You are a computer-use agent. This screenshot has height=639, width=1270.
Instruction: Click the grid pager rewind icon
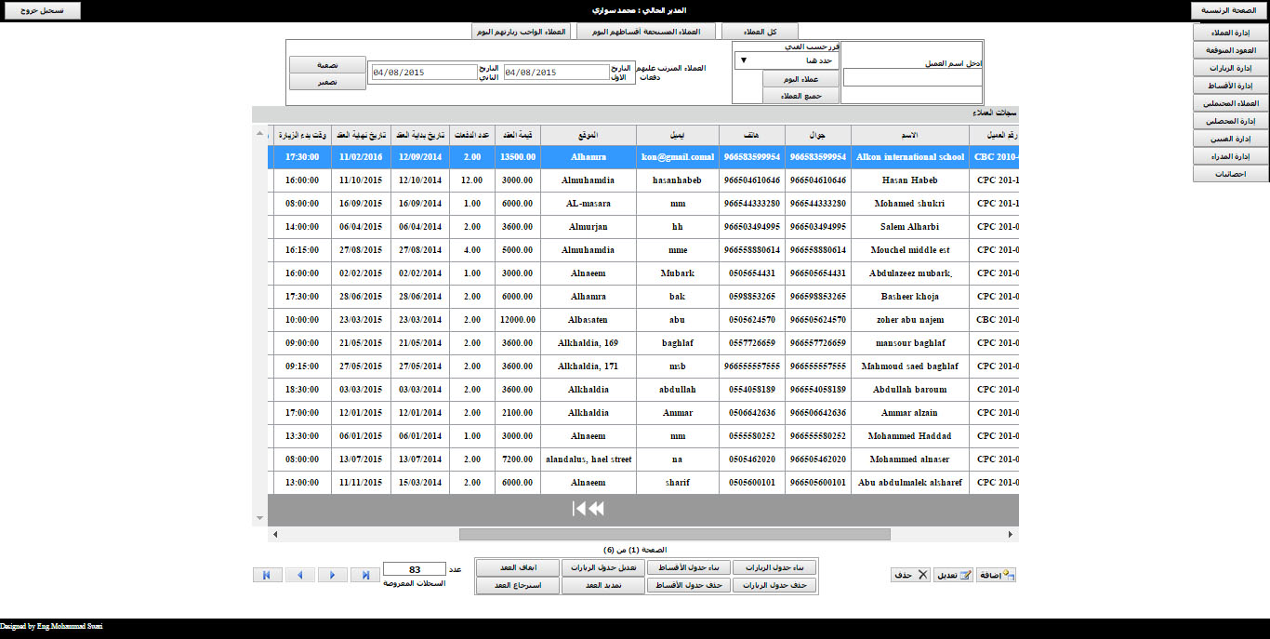tap(589, 508)
